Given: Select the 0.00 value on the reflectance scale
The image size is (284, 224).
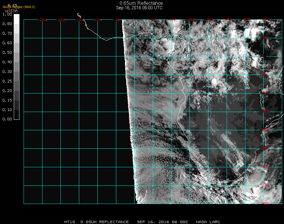Looking at the screenshot, I should pyautogui.click(x=7, y=119).
